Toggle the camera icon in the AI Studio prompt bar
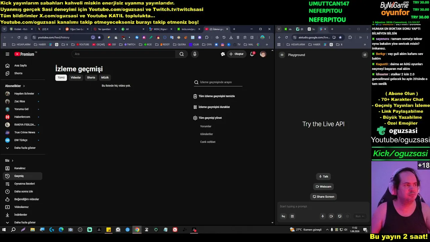 click(x=331, y=216)
